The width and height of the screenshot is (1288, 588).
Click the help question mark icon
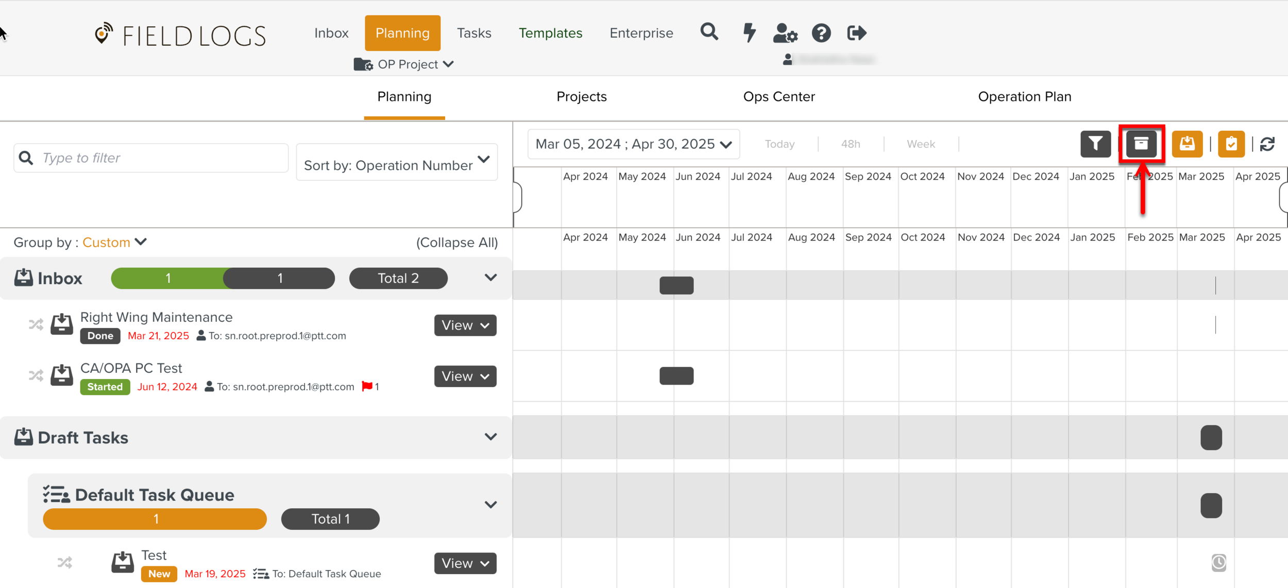coord(821,33)
